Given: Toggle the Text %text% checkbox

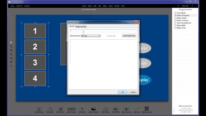Looking at the screenshot, I should [x=175, y=13].
